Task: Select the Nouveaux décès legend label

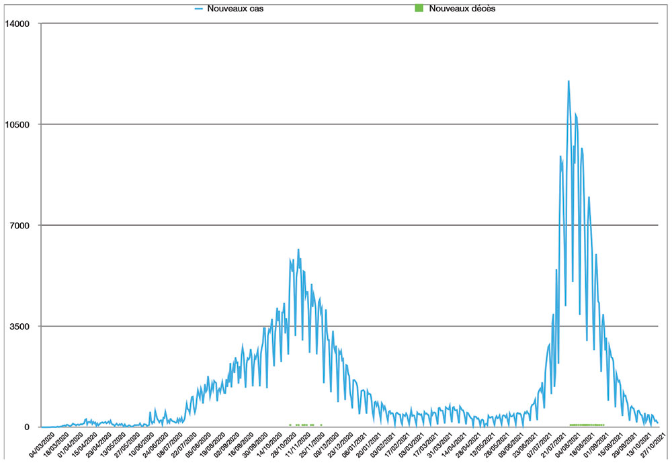Action: click(x=462, y=9)
